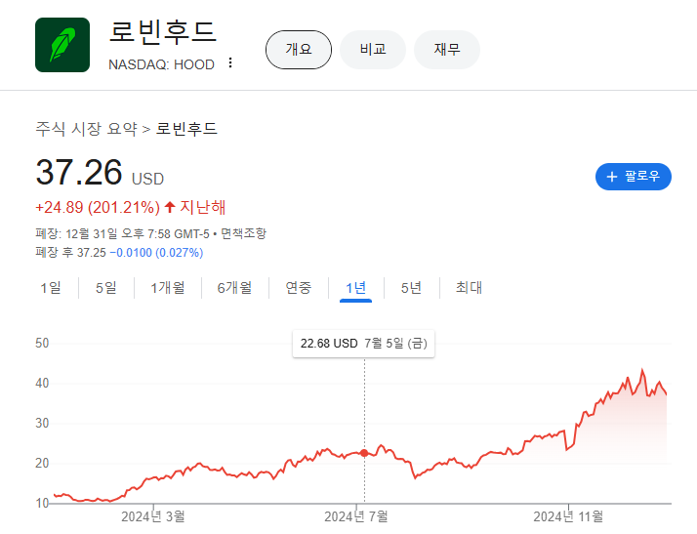The width and height of the screenshot is (697, 534).
Task: Switch to the 비교 compare tab
Action: pos(373,50)
